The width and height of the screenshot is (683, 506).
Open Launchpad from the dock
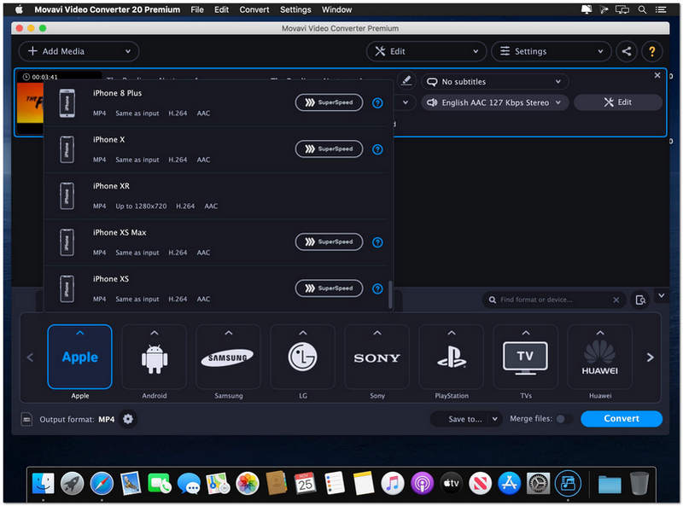[73, 484]
